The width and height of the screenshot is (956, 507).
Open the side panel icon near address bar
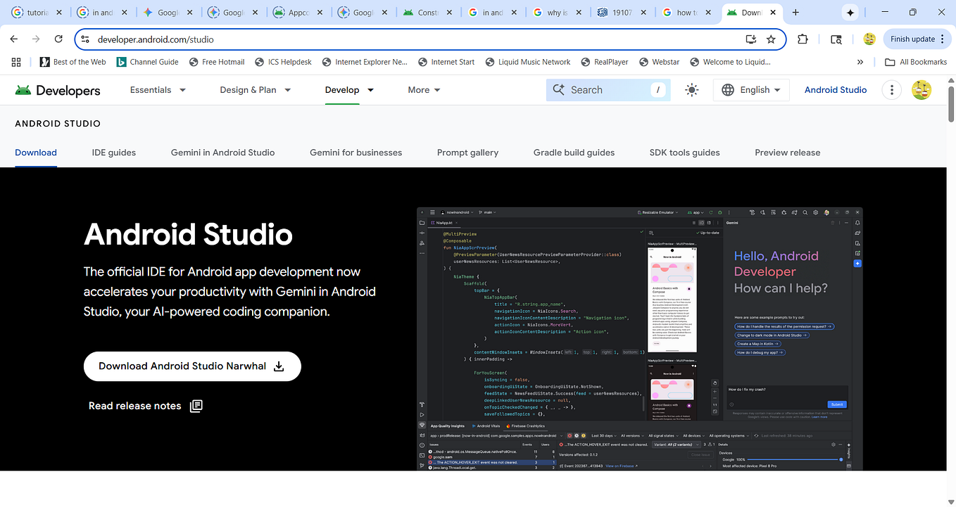click(836, 39)
